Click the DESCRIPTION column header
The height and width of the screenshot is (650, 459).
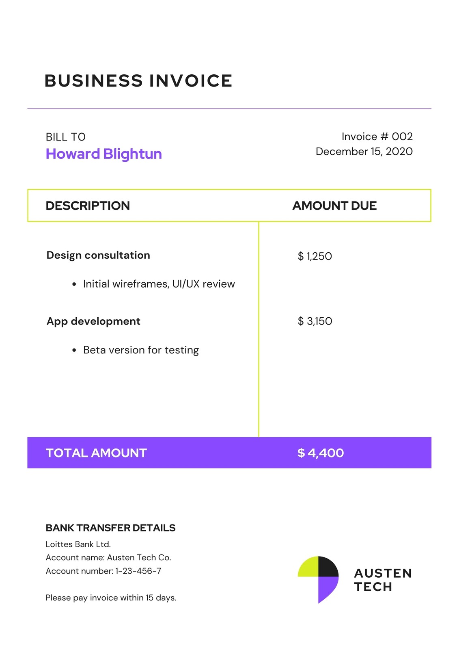(x=88, y=206)
